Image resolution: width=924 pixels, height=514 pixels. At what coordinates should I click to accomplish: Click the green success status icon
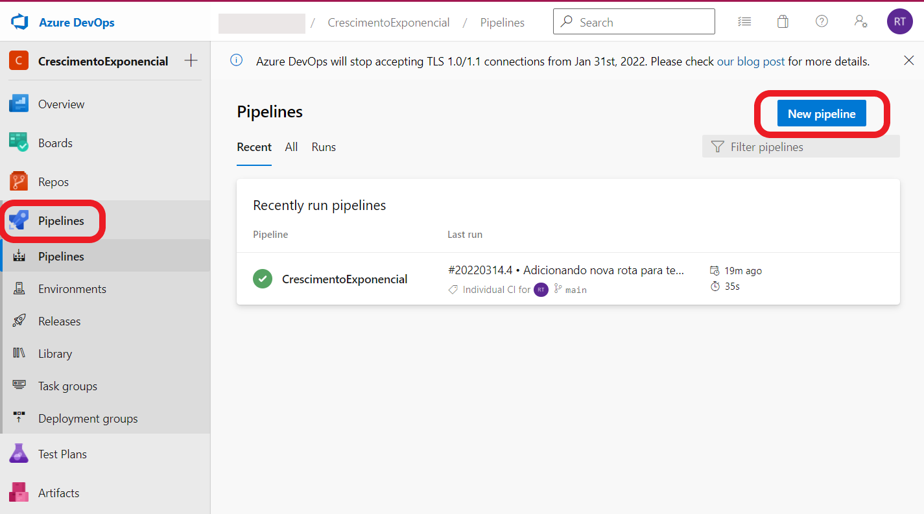263,279
